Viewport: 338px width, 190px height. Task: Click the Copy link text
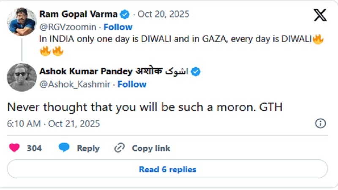point(151,148)
